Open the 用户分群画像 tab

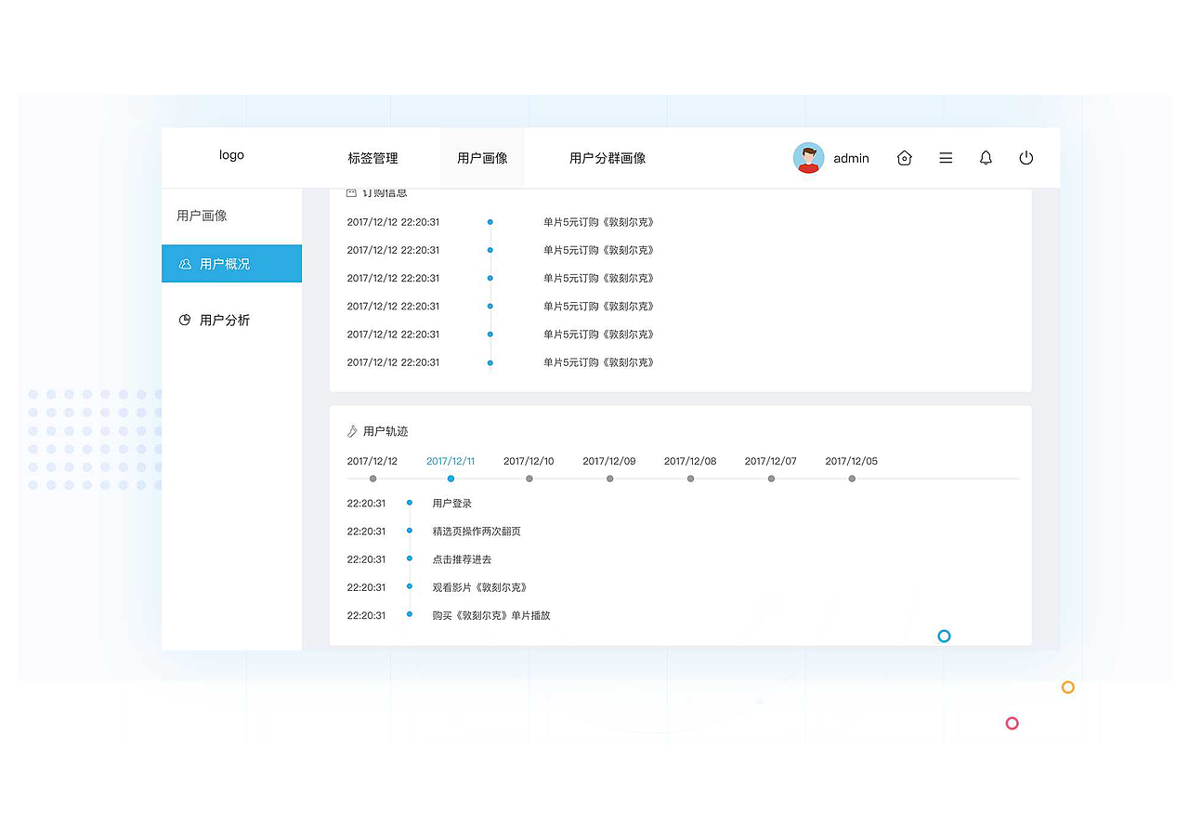(608, 158)
